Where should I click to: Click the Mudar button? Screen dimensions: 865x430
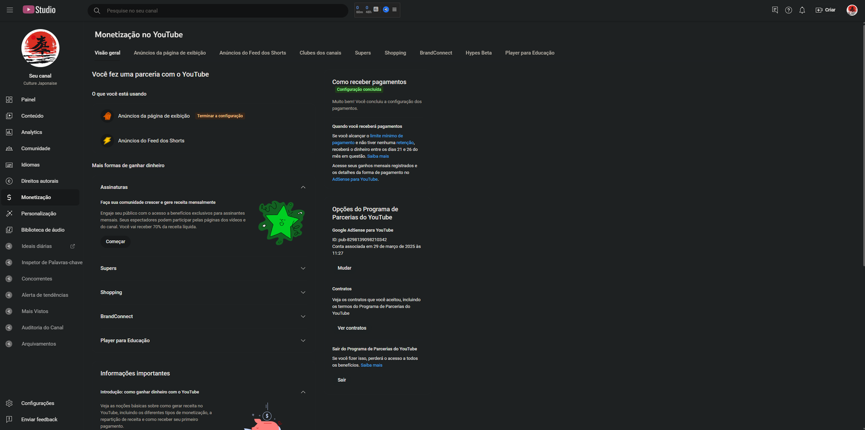tap(344, 268)
